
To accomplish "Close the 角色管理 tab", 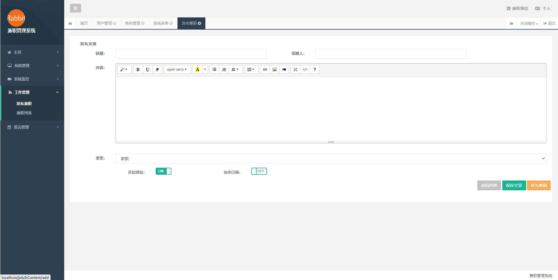I will (x=143, y=23).
